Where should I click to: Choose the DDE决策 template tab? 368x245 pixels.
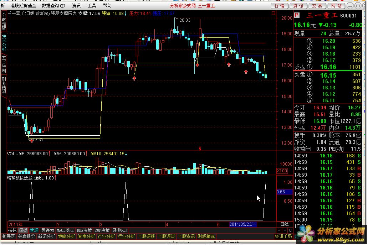click(84, 230)
